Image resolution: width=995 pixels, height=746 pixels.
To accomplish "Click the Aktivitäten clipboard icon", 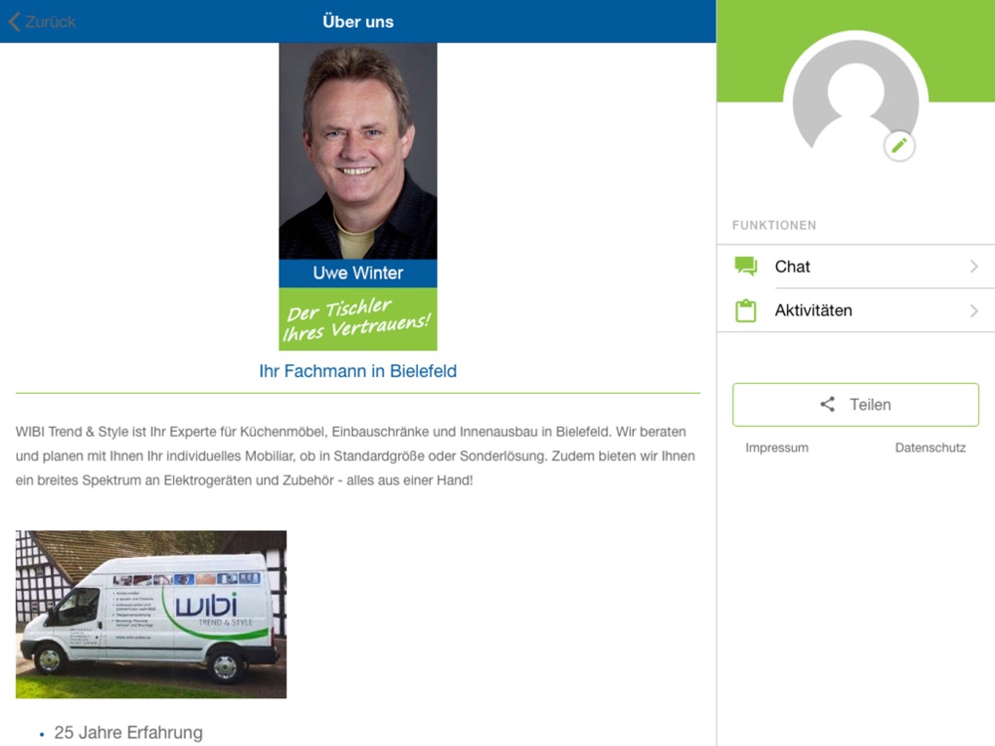I will [745, 310].
